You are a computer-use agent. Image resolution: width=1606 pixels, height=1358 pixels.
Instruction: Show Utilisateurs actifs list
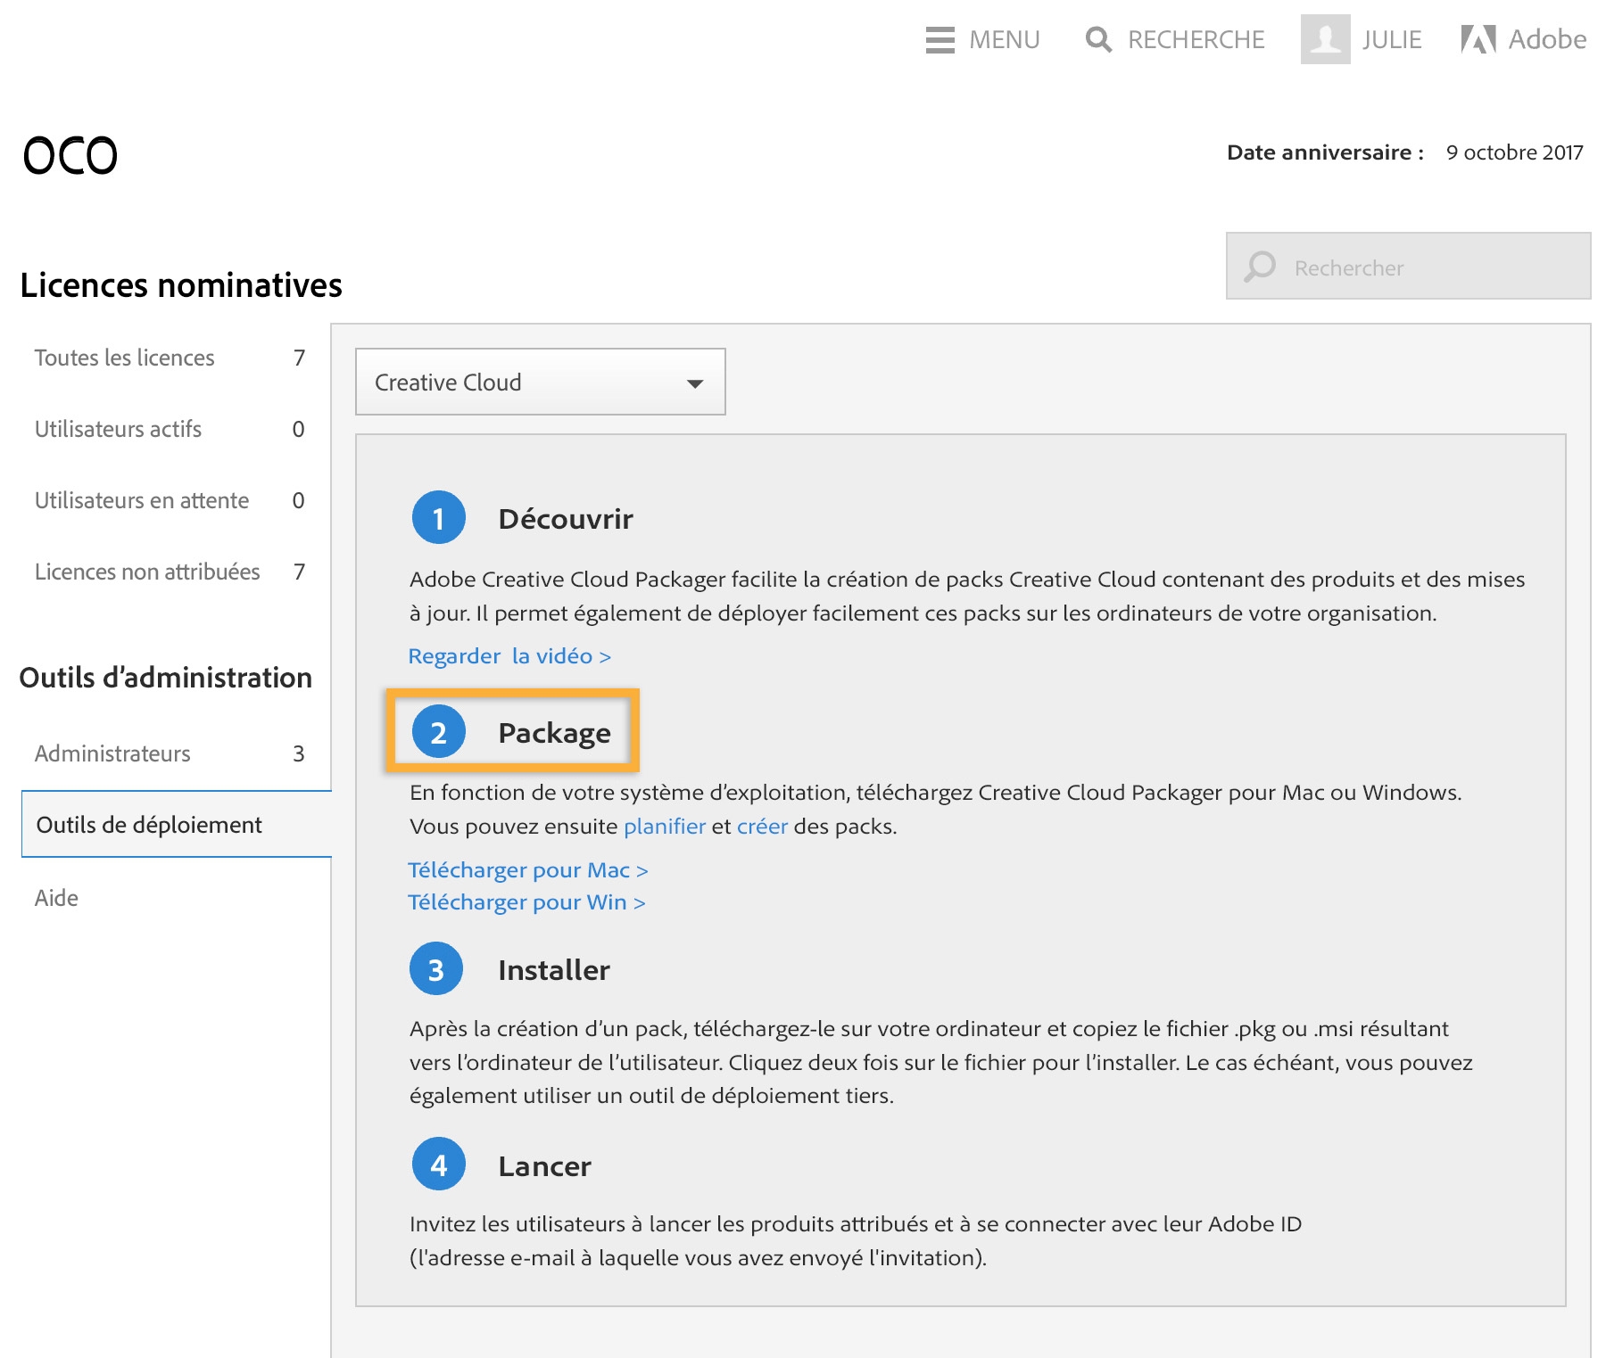coord(119,429)
